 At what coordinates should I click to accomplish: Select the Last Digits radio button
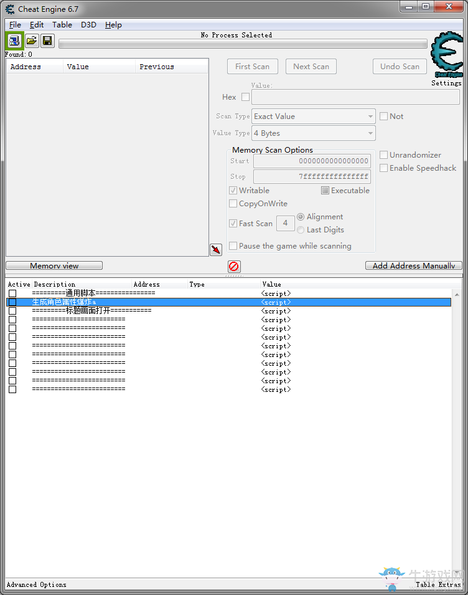point(301,230)
